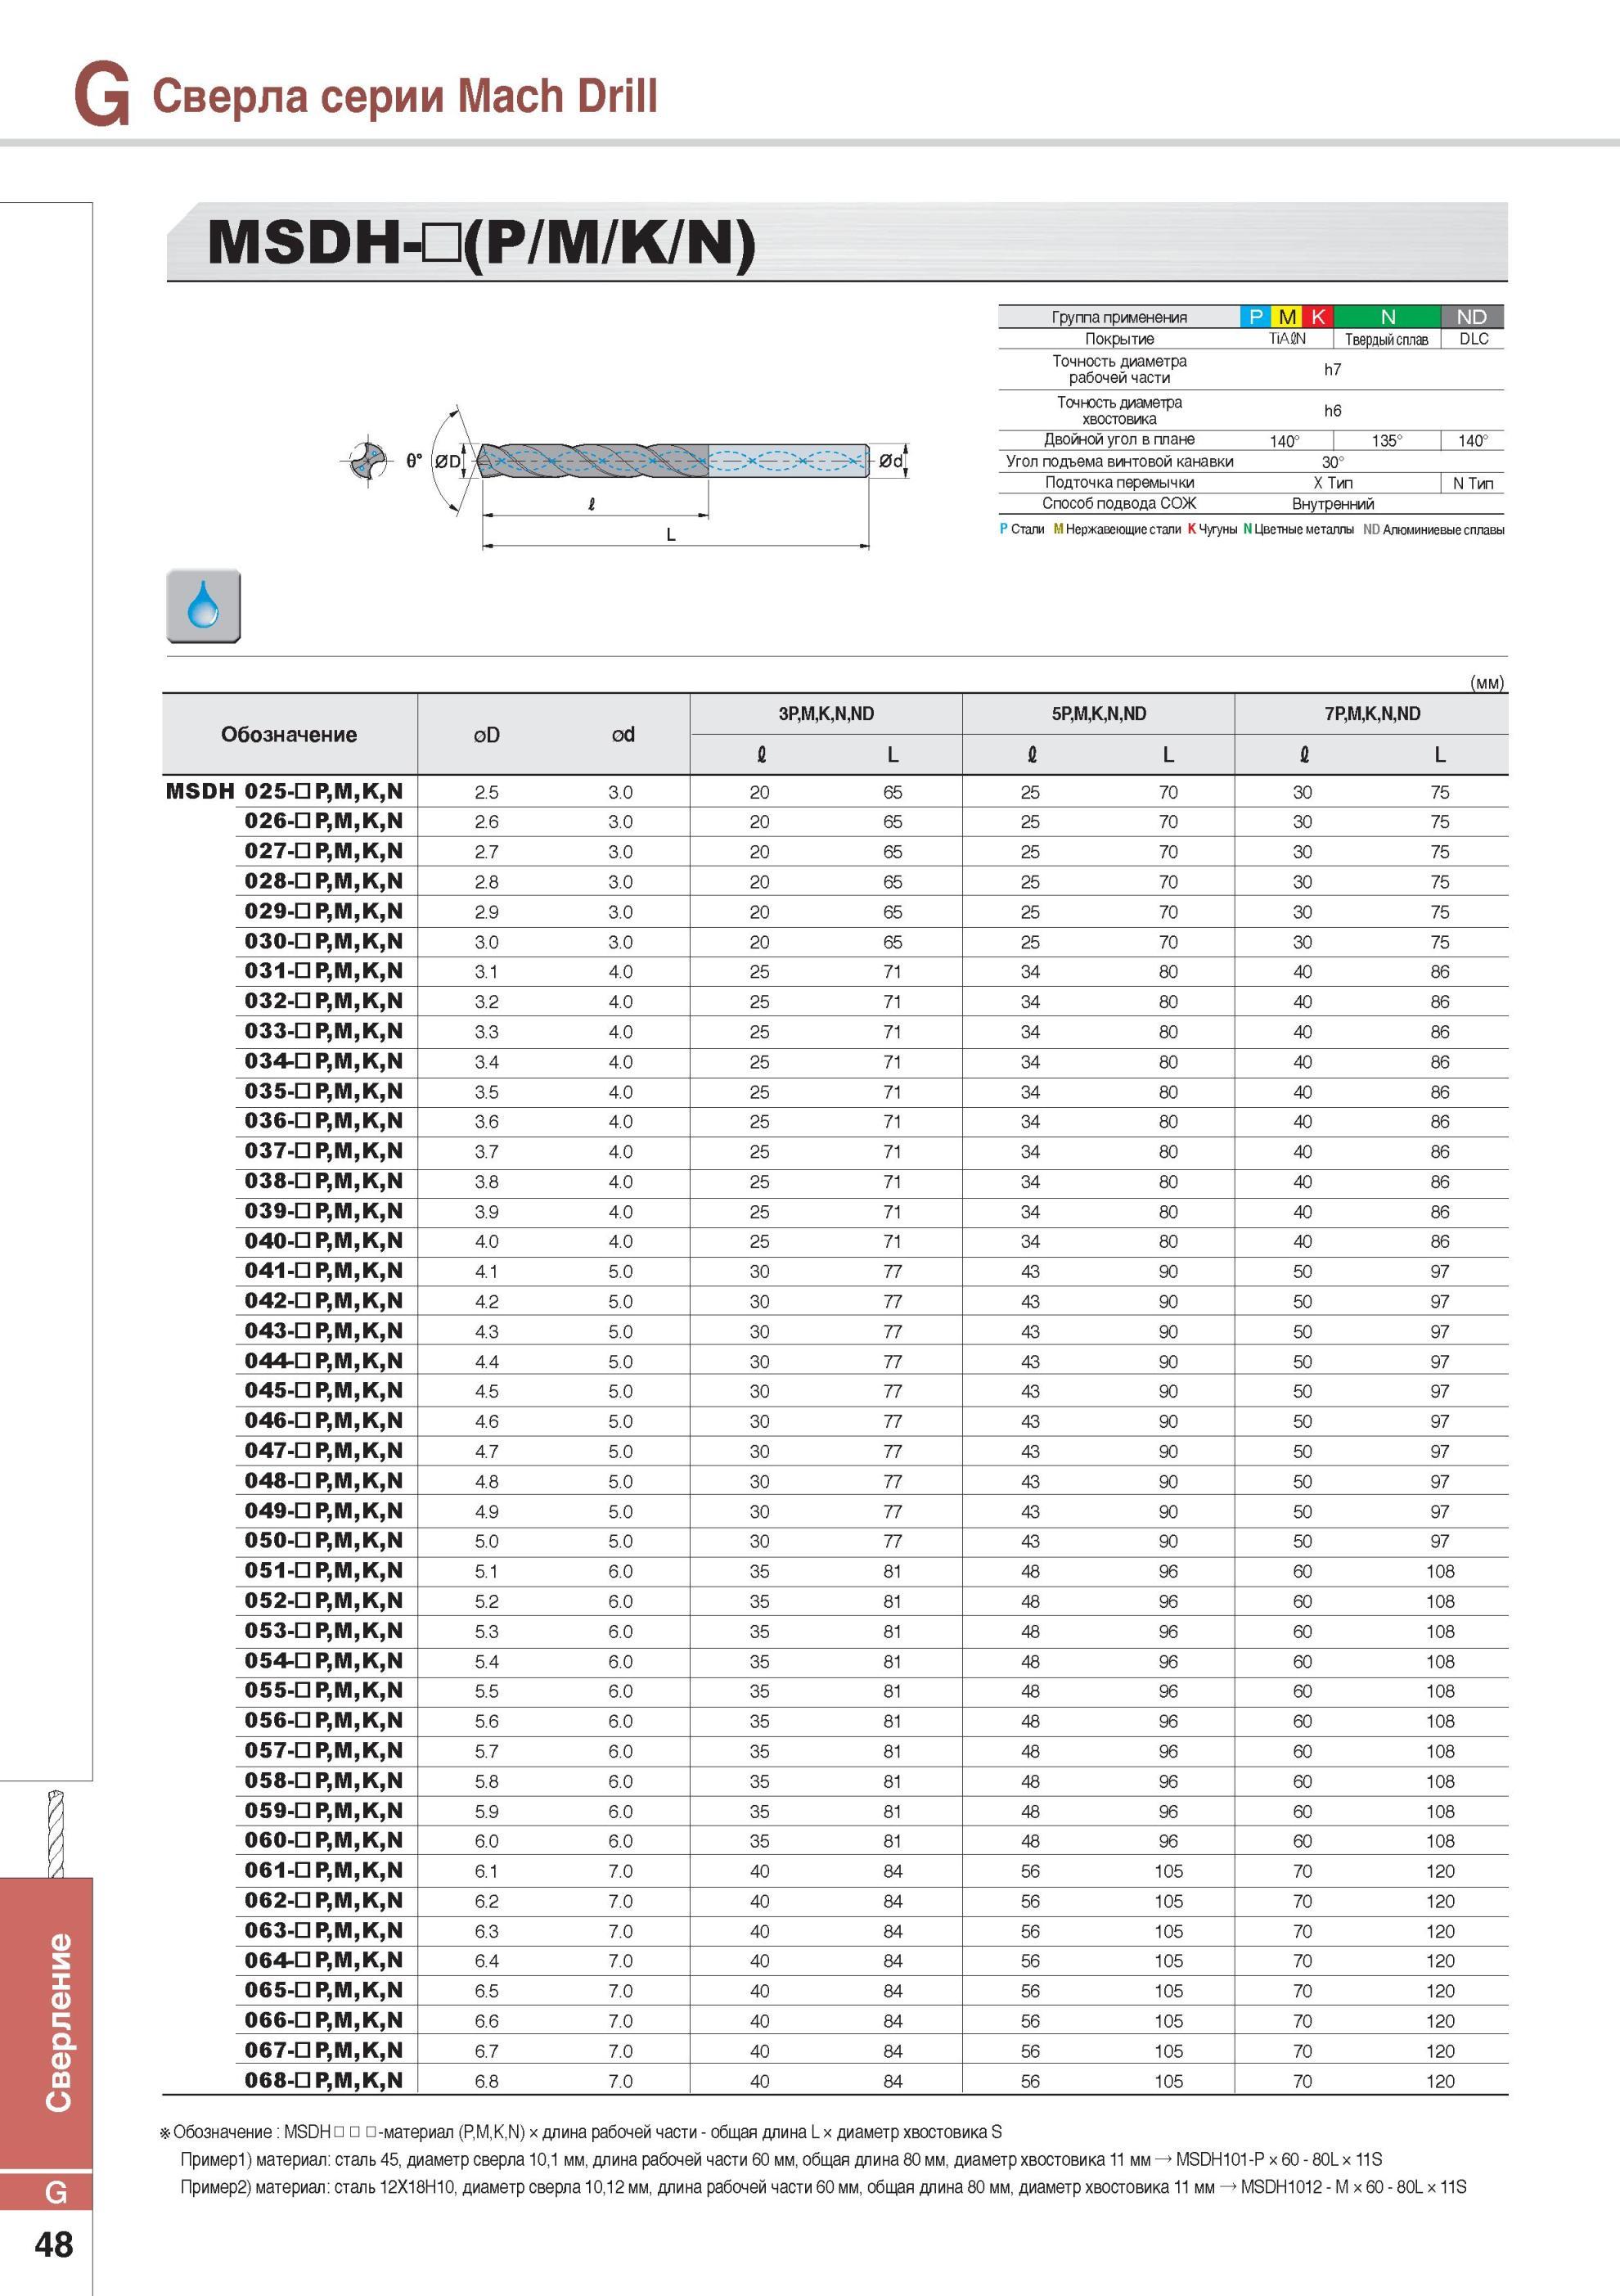The height and width of the screenshot is (2296, 1620).
Task: Select the 'N Тип' thinning value
Action: (1473, 483)
